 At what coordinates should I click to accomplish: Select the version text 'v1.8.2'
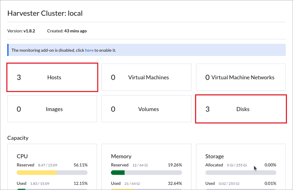point(29,31)
